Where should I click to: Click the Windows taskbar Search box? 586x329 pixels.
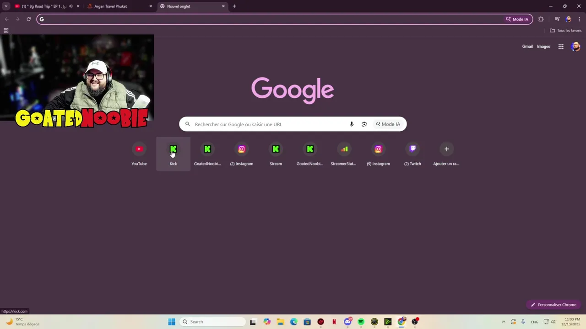pyautogui.click(x=212, y=322)
